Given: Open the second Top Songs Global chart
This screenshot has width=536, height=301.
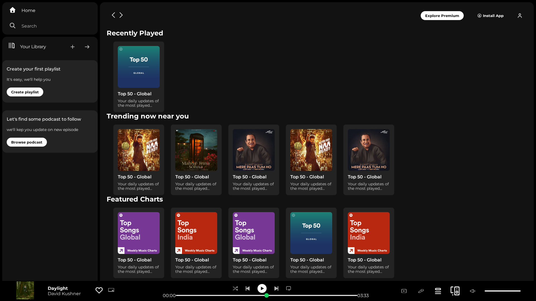Looking at the screenshot, I should [x=254, y=243].
